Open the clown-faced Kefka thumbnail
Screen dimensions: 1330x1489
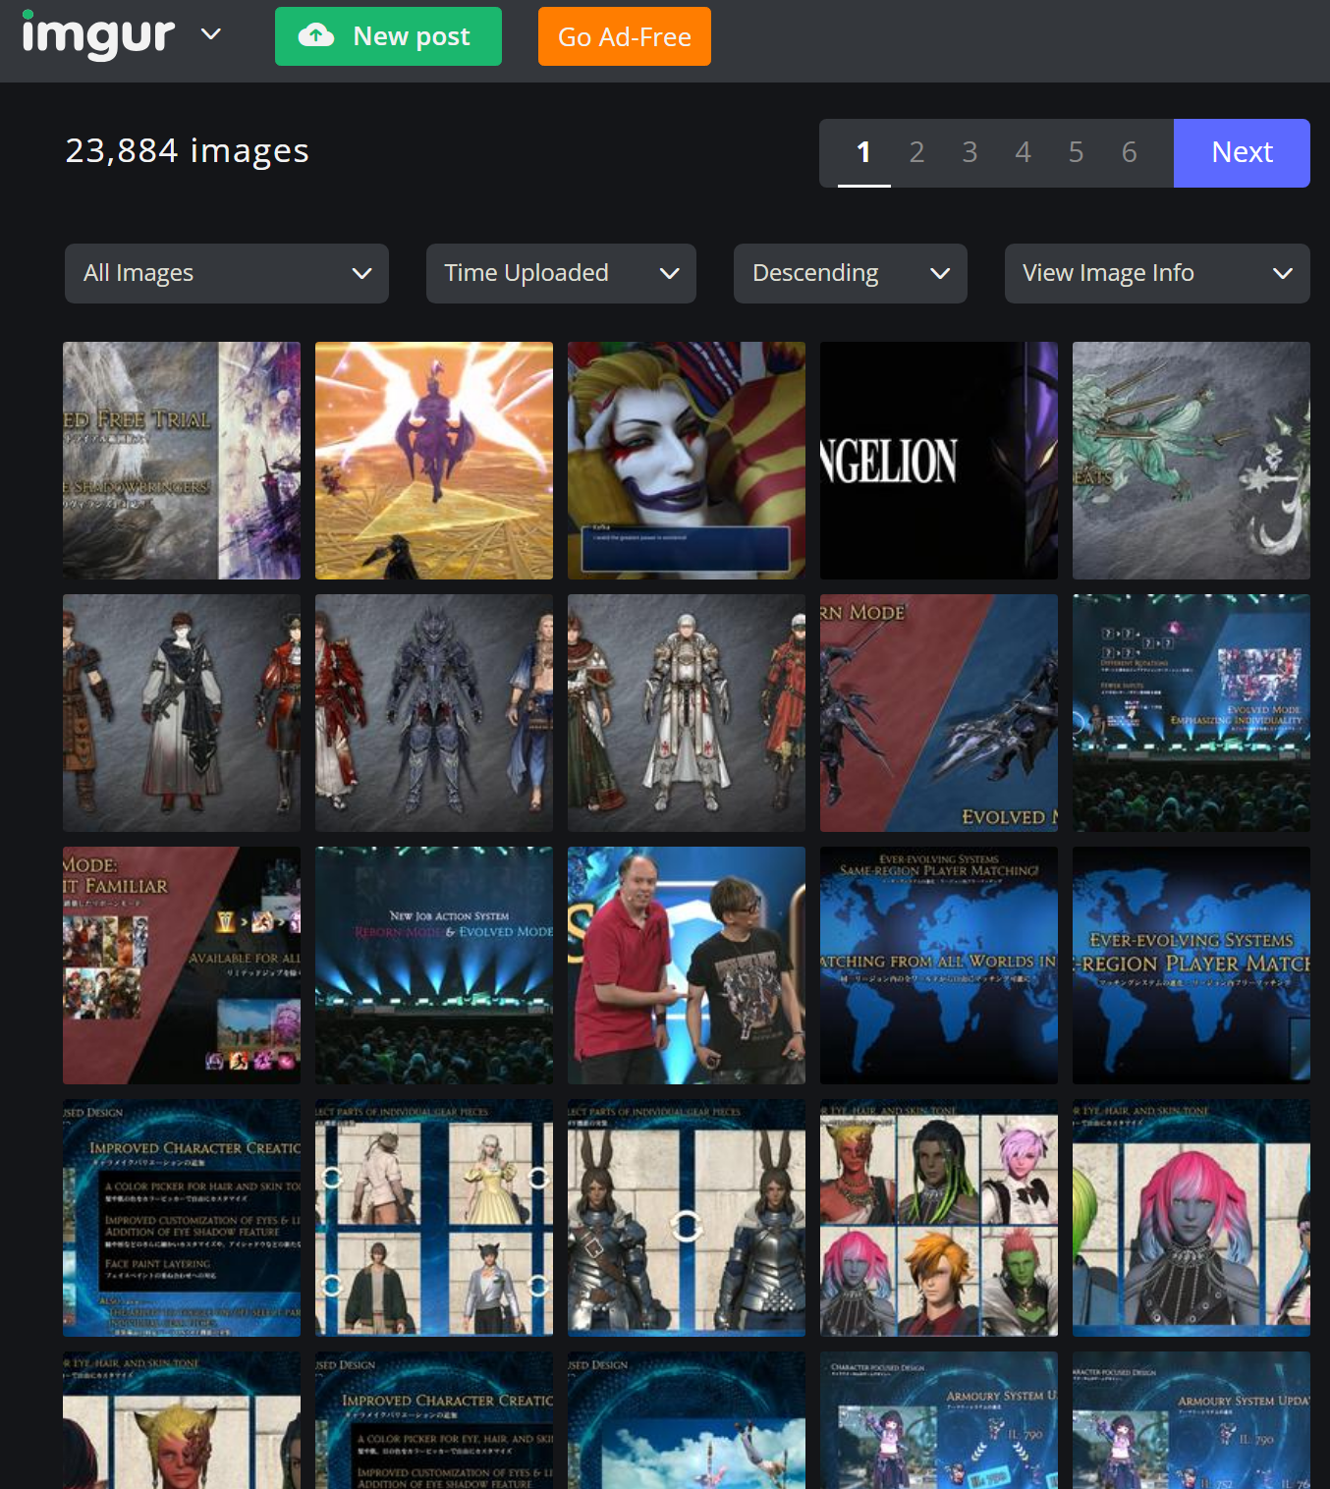(687, 461)
